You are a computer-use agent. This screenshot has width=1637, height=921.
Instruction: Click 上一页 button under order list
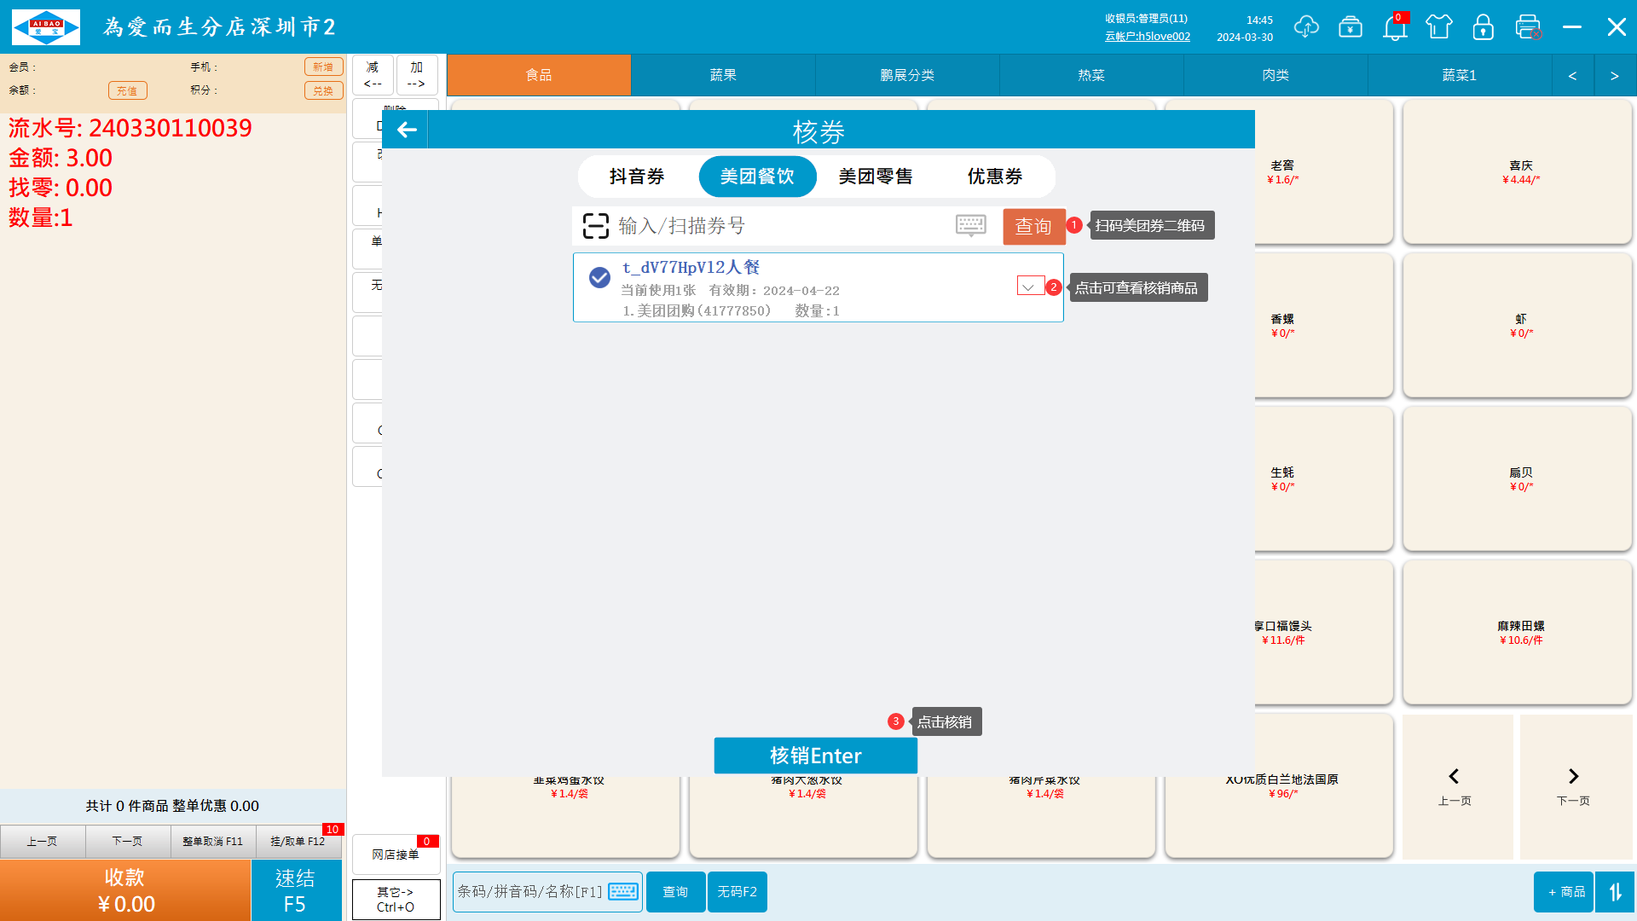pyautogui.click(x=43, y=842)
